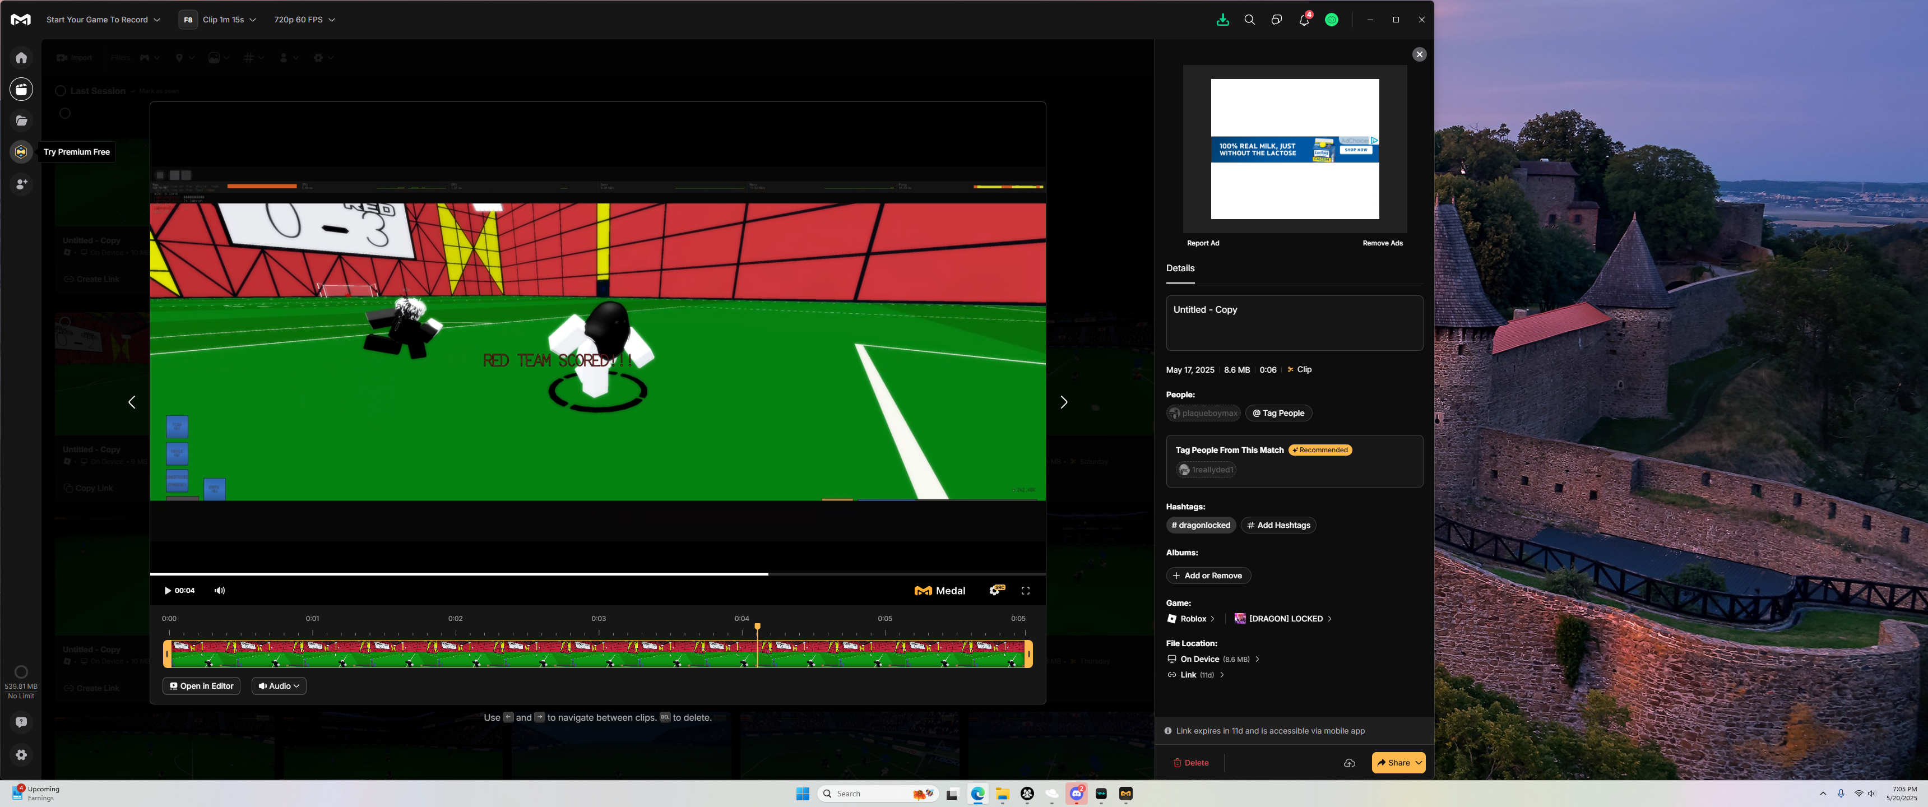This screenshot has height=807, width=1928.
Task: Open the Clips library sidebar icon
Action: 21,89
